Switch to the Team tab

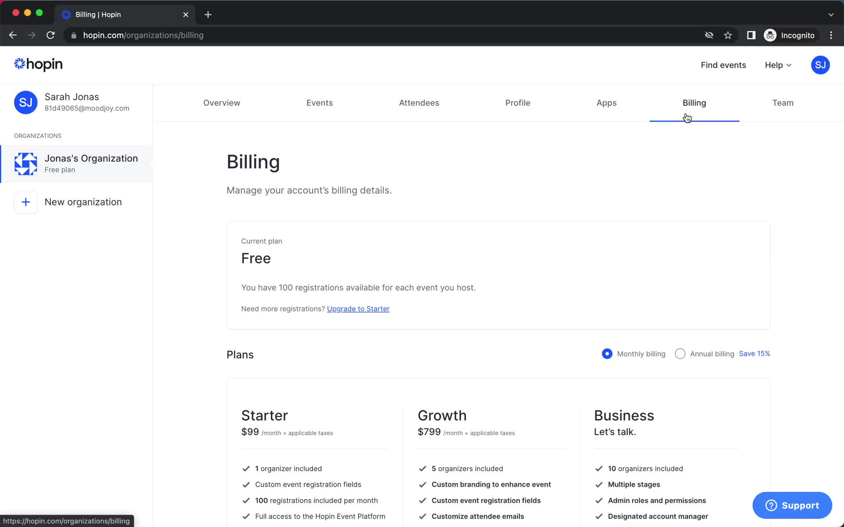click(x=783, y=103)
